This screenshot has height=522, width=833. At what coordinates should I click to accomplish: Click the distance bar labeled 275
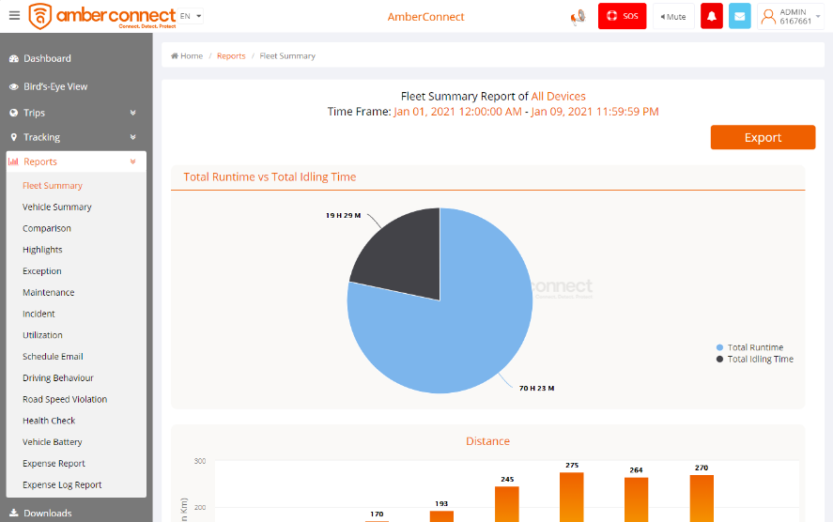[x=572, y=497]
